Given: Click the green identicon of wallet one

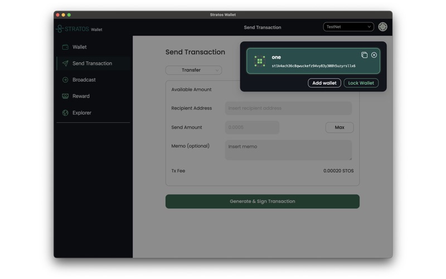Looking at the screenshot, I should (x=260, y=61).
